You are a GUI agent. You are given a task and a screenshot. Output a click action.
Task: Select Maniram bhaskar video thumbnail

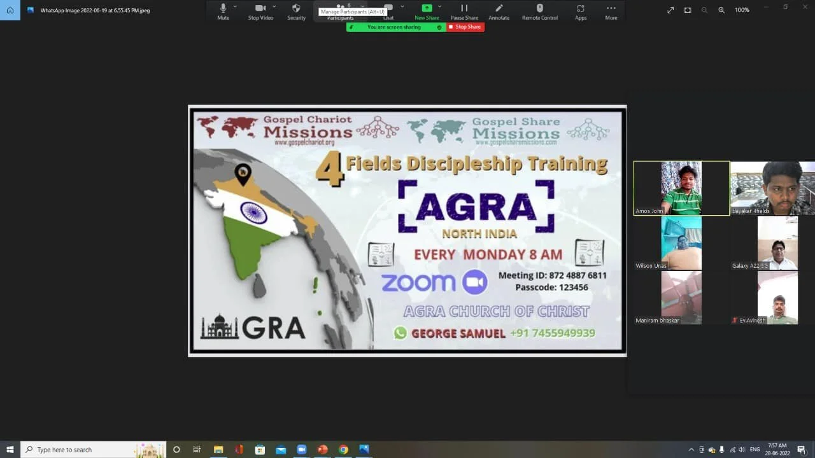click(x=681, y=298)
